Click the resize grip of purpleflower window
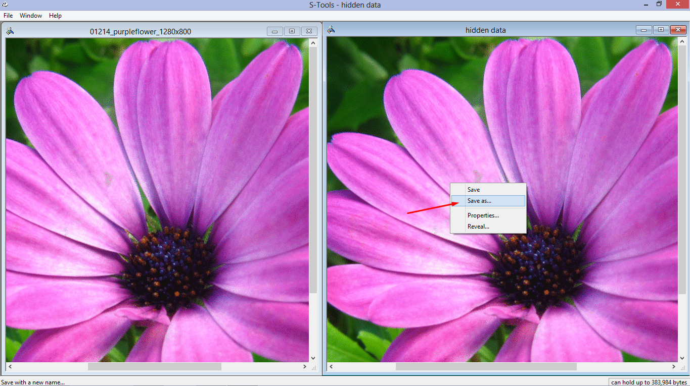Viewport: 690px width, 386px height. 313,367
